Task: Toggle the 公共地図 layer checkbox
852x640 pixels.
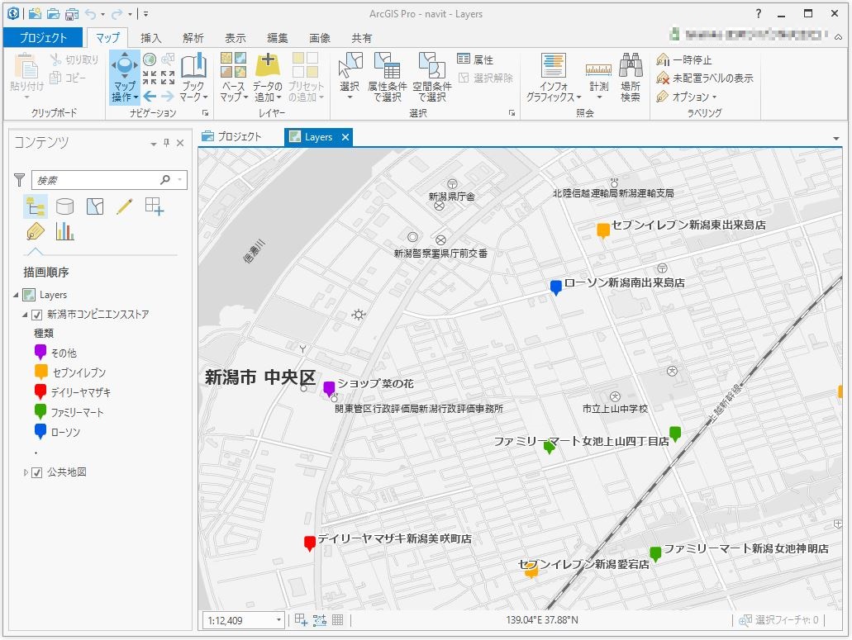Action: point(37,473)
